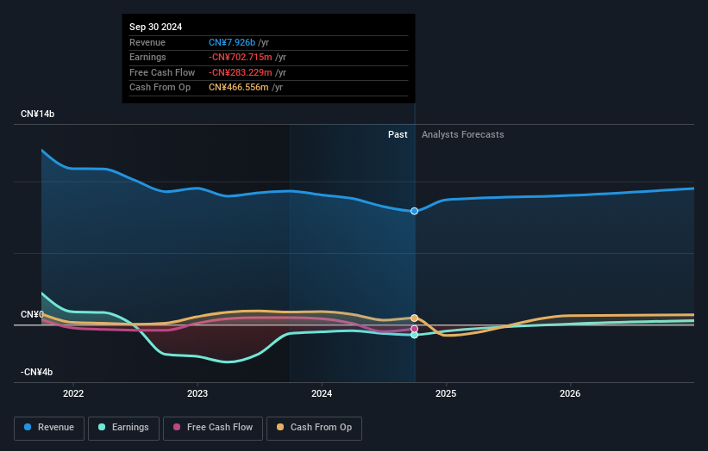Select the pink Free Cash Flow data point

coord(414,329)
